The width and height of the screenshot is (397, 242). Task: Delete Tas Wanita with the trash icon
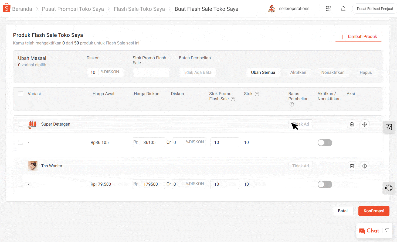coord(352,166)
